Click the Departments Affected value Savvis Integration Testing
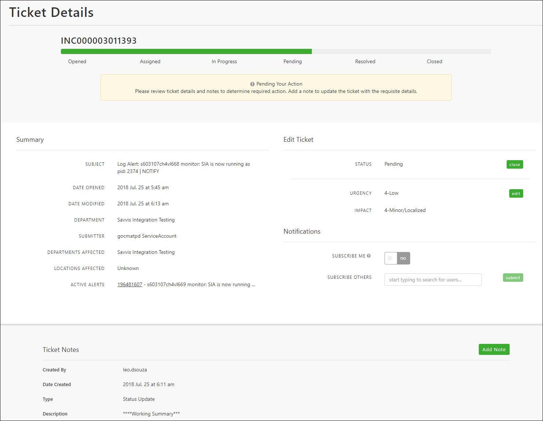Screen dimensions: 543x421 tap(146, 252)
